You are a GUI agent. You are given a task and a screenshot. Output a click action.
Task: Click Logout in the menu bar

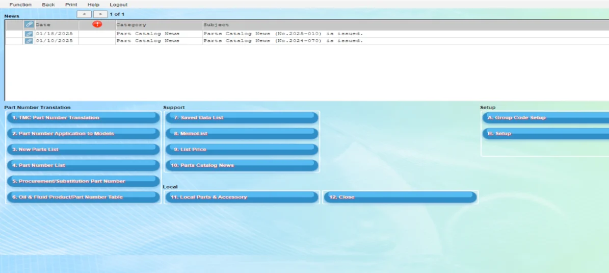click(118, 5)
